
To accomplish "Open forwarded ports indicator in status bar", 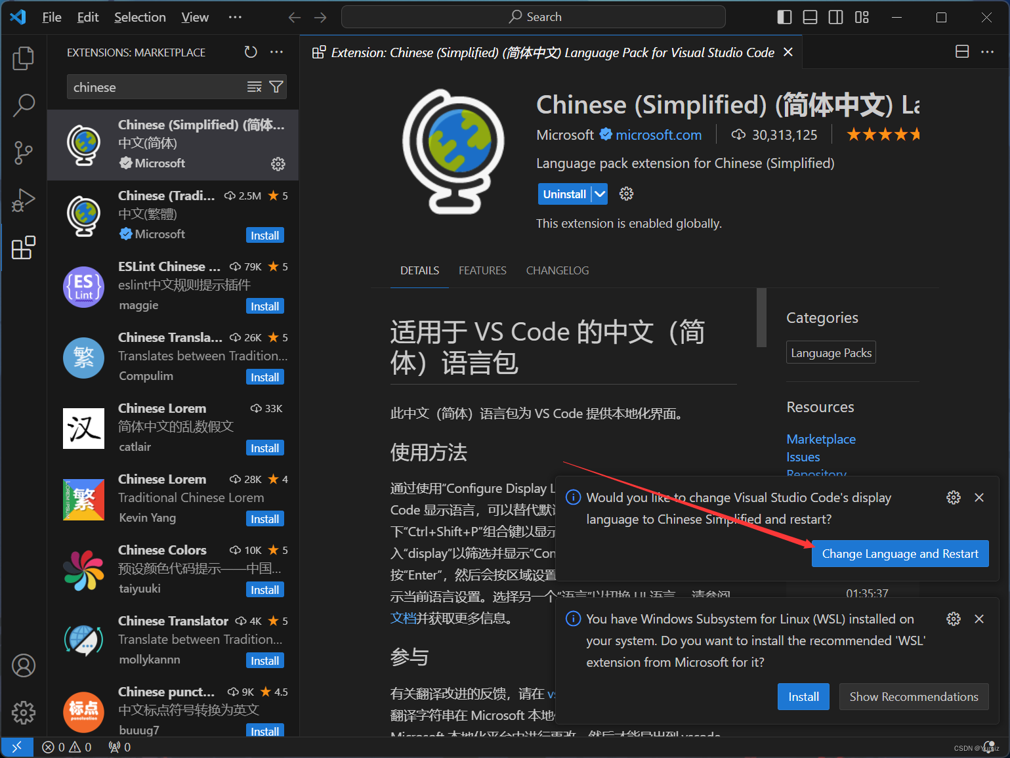I will 119,747.
